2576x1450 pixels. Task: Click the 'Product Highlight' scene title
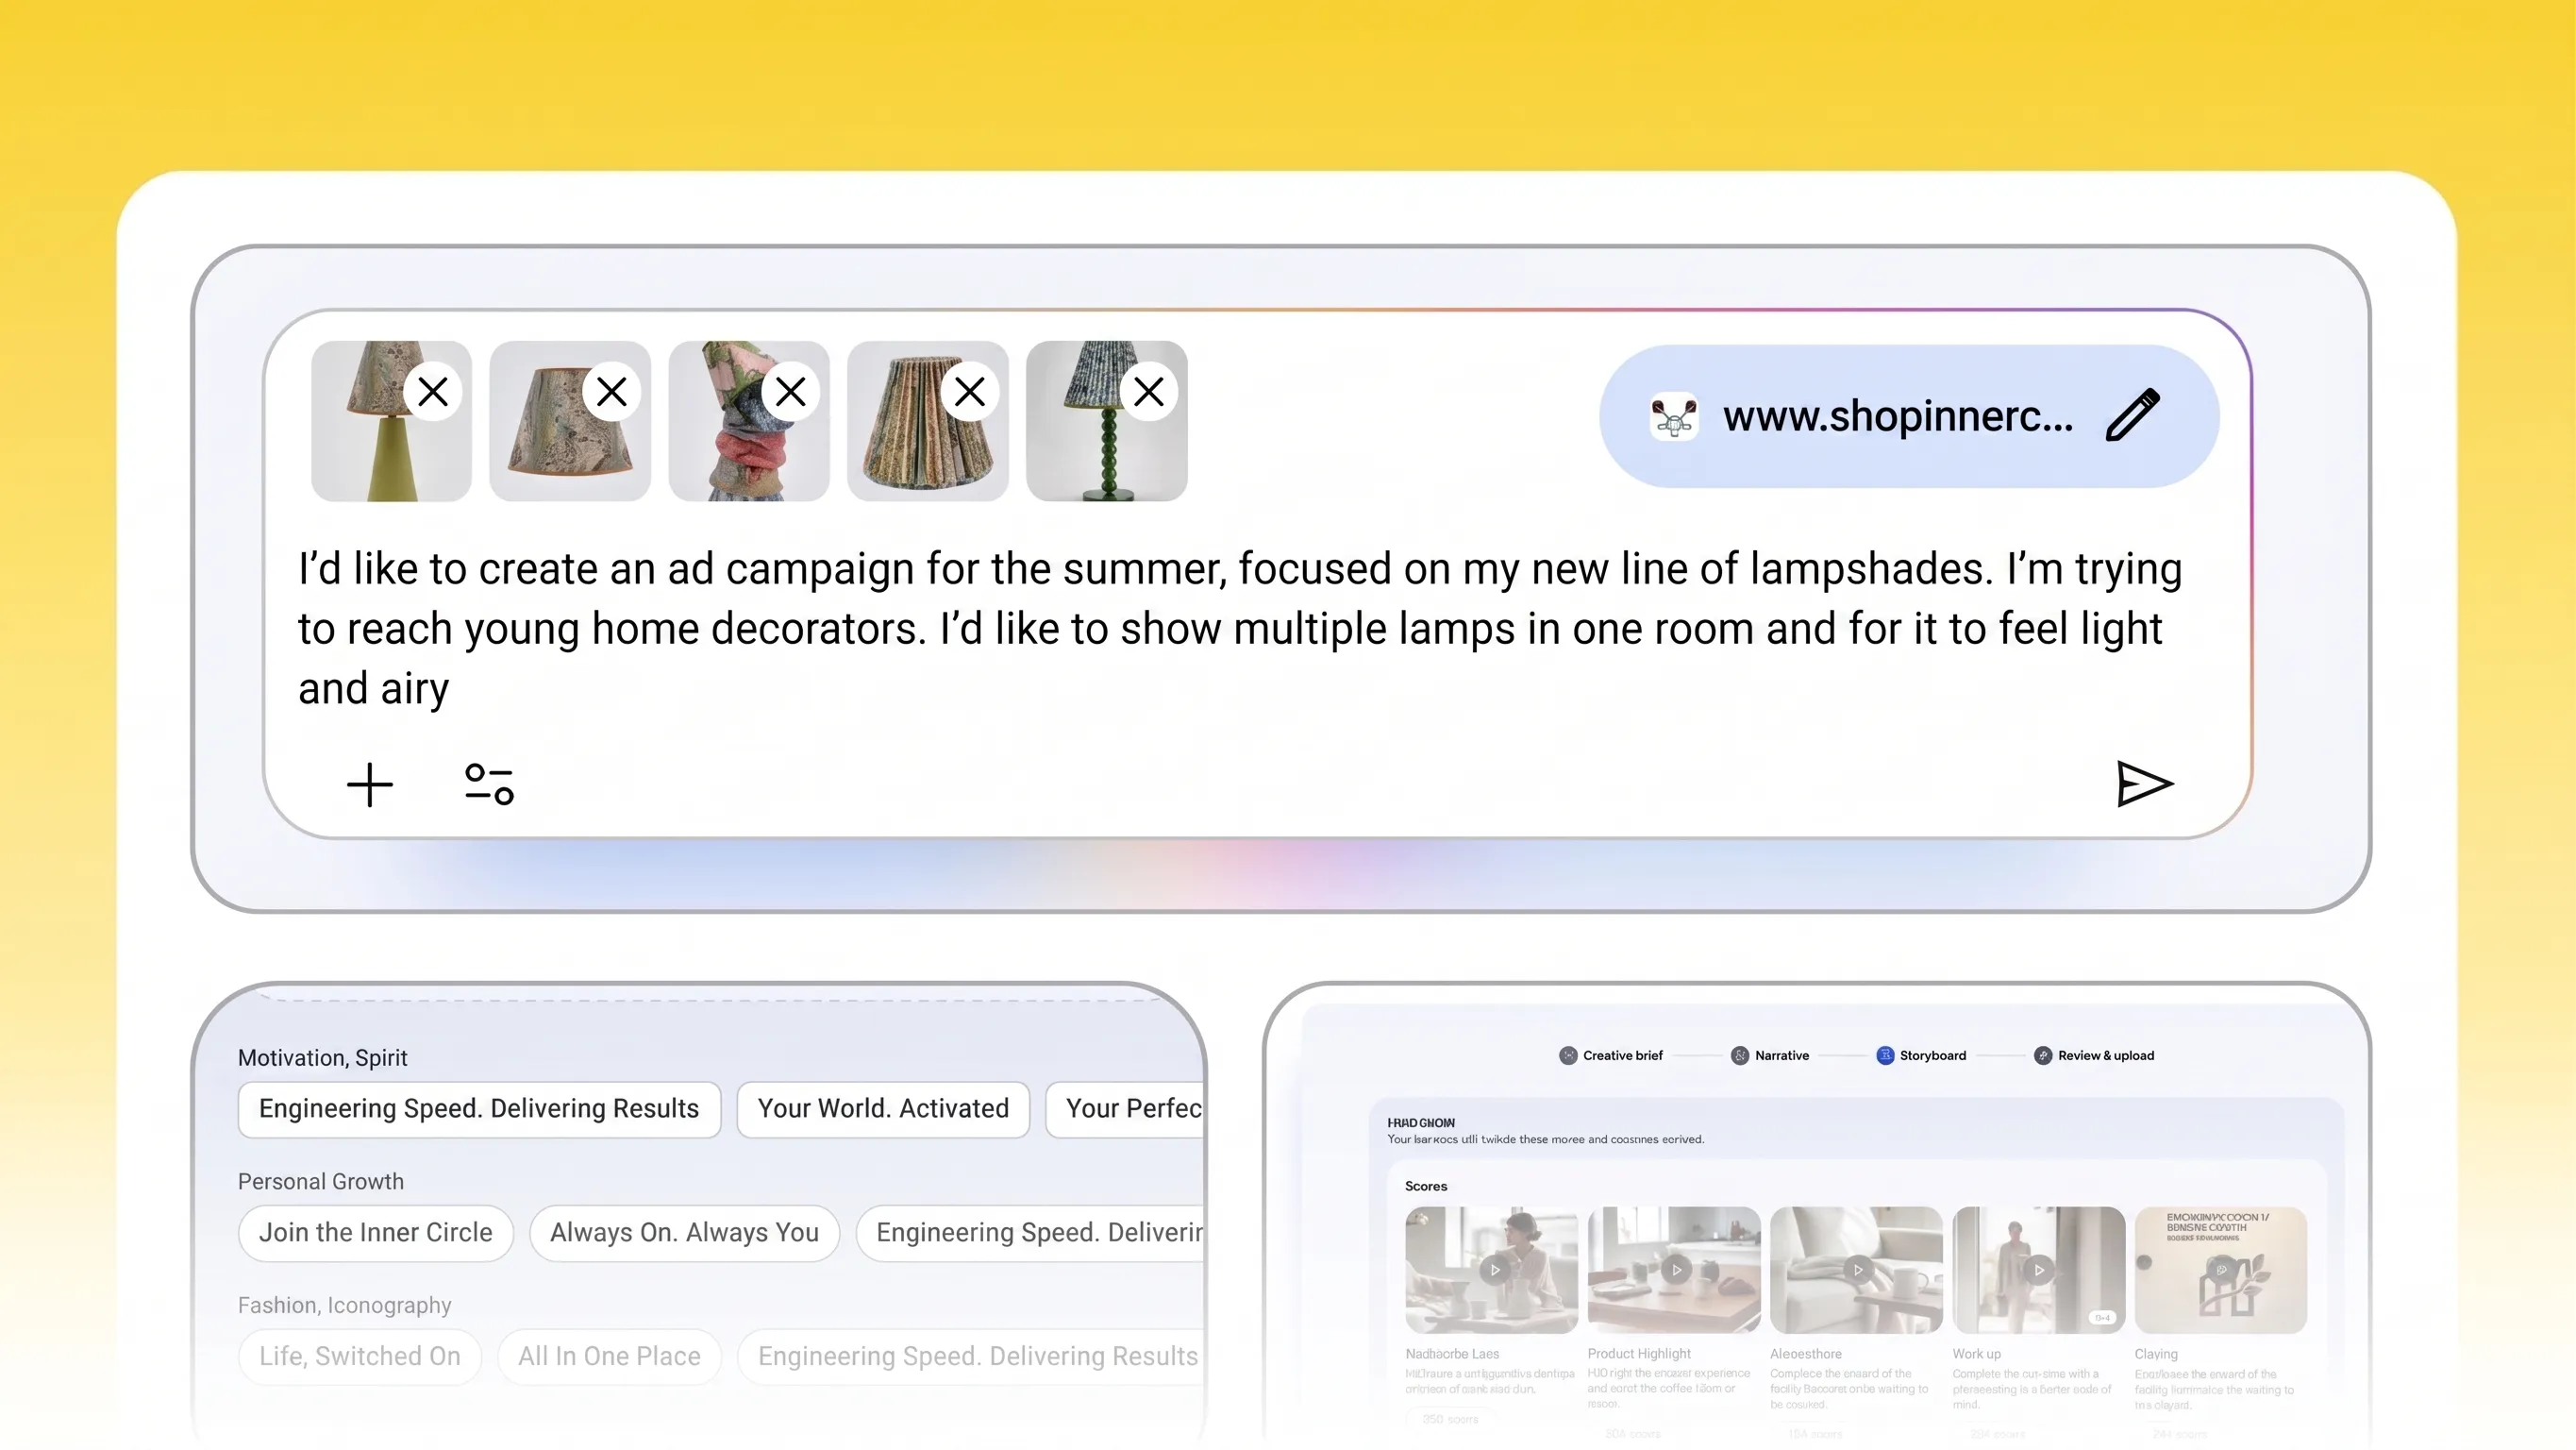coord(1639,1354)
